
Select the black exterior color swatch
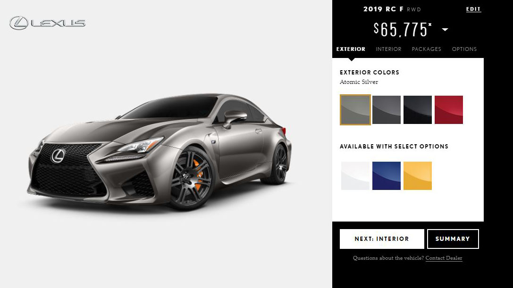[418, 110]
